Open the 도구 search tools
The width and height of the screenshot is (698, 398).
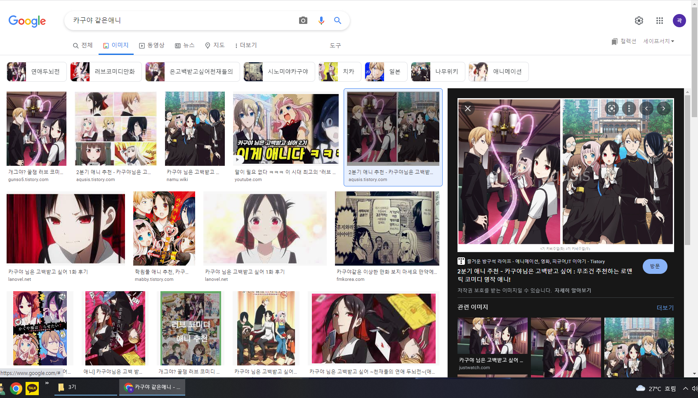pyautogui.click(x=335, y=45)
